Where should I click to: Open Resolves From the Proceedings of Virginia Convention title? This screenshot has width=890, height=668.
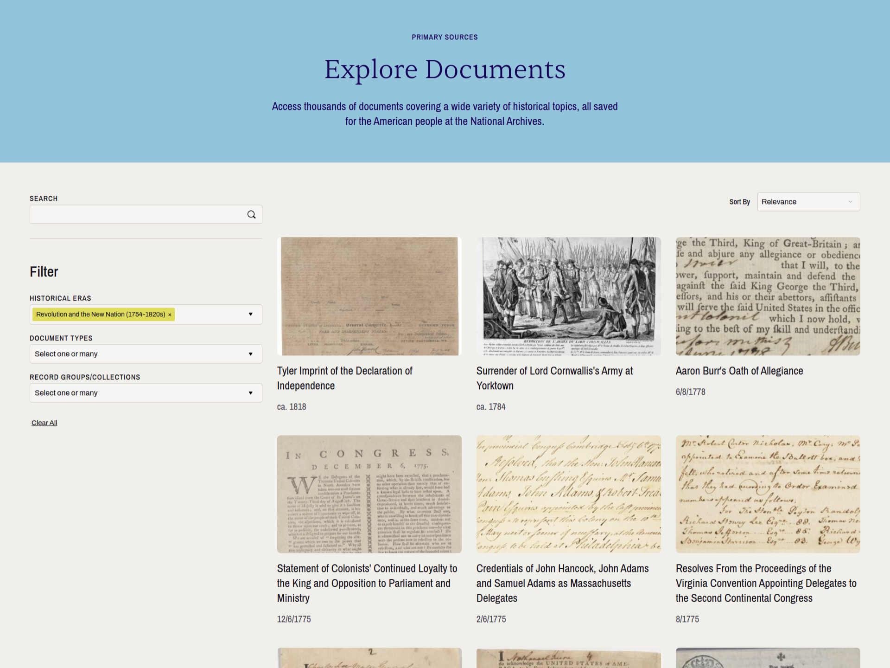766,584
